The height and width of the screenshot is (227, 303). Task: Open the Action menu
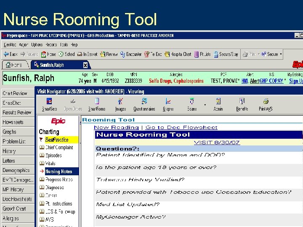point(24,45)
